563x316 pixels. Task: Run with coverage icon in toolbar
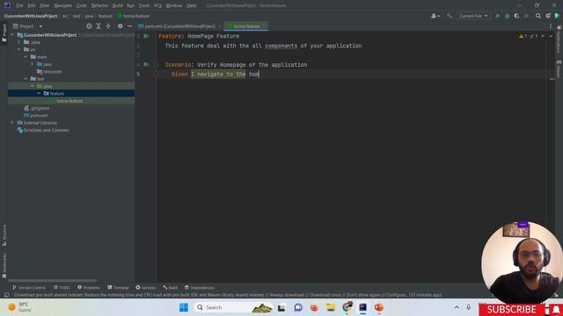[516, 16]
